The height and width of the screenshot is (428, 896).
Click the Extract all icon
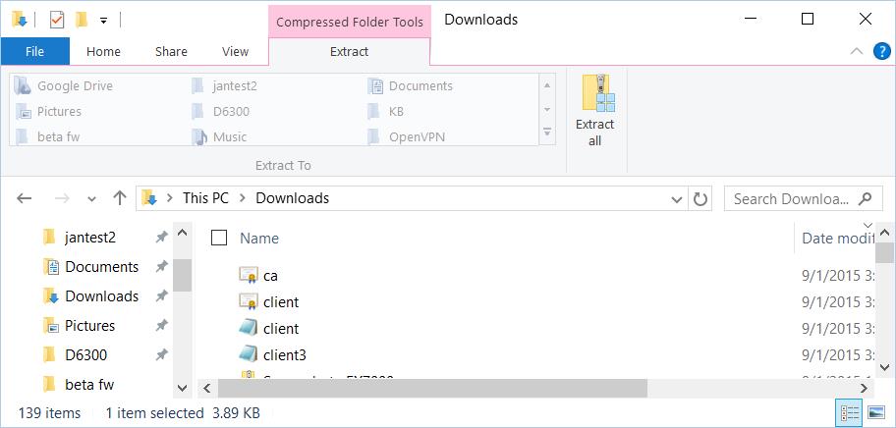(x=597, y=93)
